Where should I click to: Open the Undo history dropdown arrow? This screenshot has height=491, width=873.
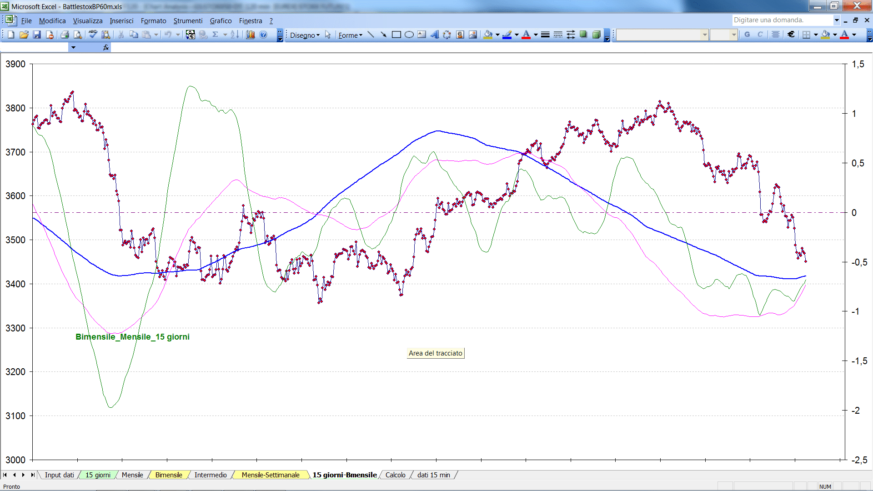(x=178, y=35)
